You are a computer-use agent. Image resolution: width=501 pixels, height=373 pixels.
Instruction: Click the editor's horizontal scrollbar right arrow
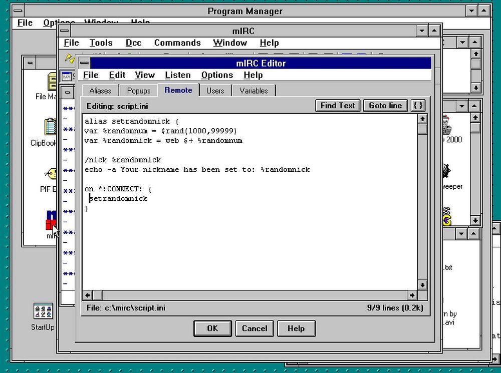(412, 295)
